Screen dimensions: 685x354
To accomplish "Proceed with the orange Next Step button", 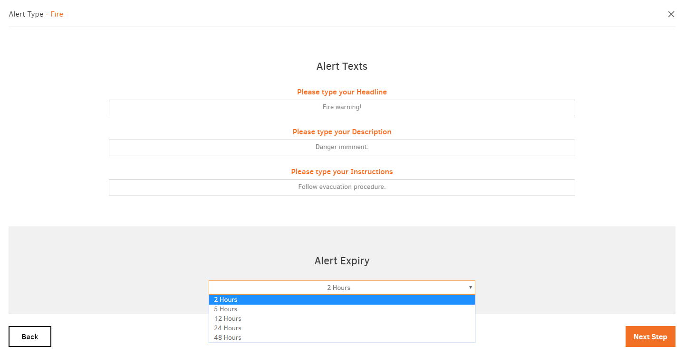I will (650, 336).
